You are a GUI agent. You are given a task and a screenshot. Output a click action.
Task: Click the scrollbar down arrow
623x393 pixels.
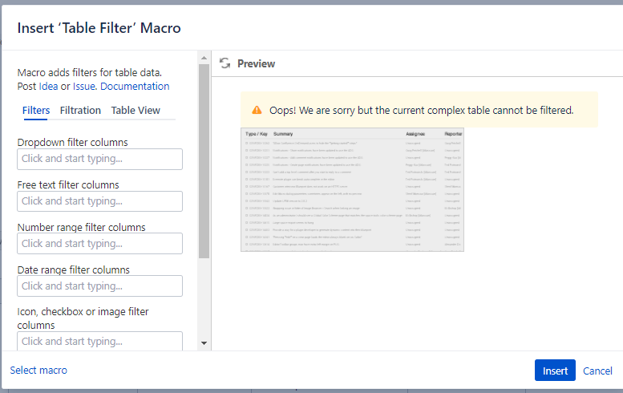tap(204, 343)
